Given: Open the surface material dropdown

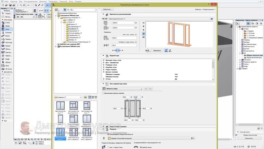Looking at the screenshot, I should 151,138.
